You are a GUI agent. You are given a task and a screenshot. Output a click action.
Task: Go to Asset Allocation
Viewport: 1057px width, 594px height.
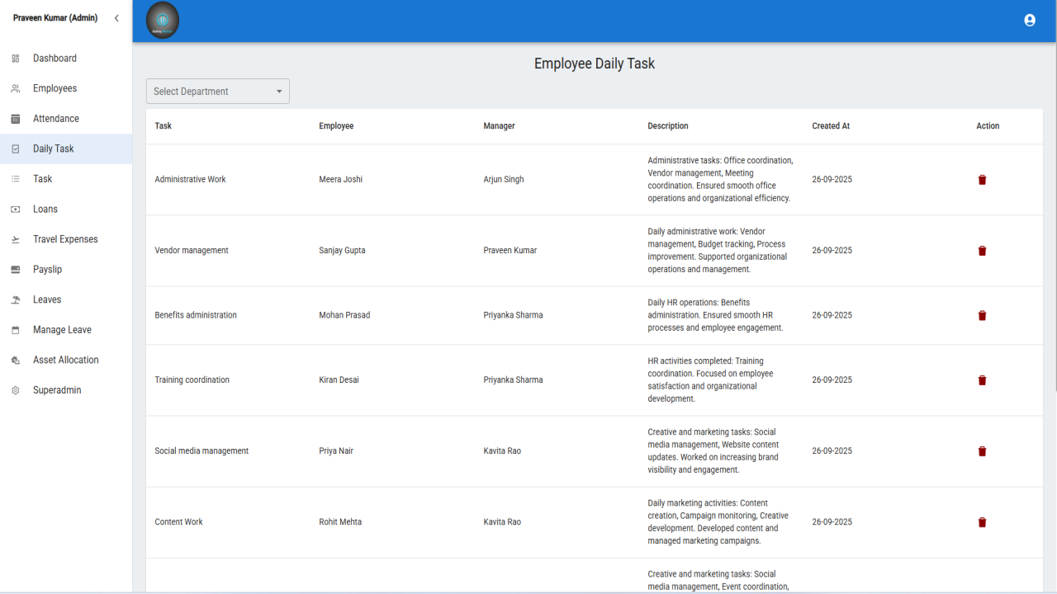click(66, 360)
